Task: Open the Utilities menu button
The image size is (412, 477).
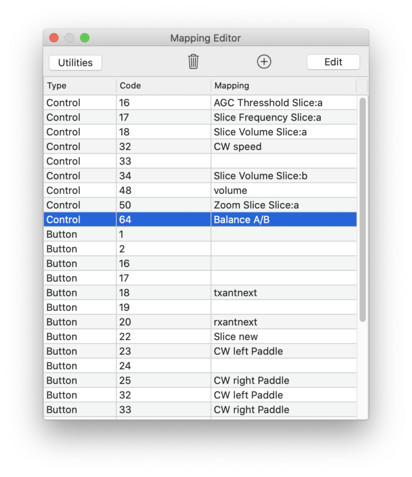Action: pos(75,63)
